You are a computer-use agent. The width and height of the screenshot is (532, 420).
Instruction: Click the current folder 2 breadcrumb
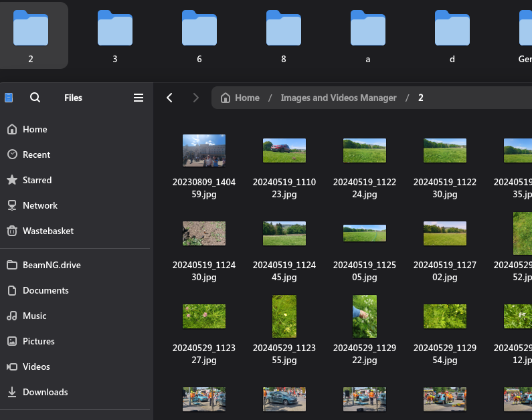point(421,98)
